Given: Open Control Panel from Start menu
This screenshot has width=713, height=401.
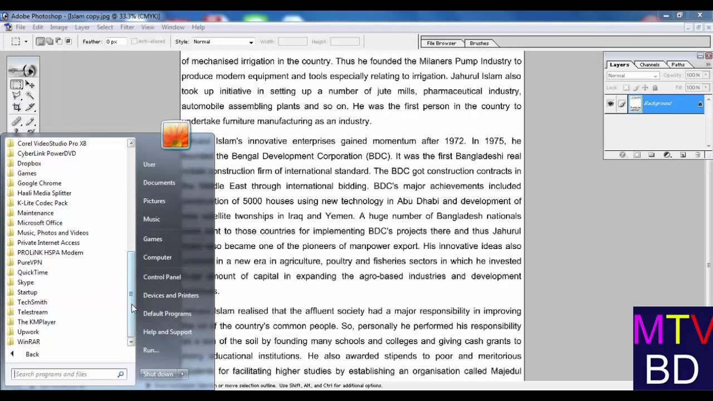Looking at the screenshot, I should [162, 277].
